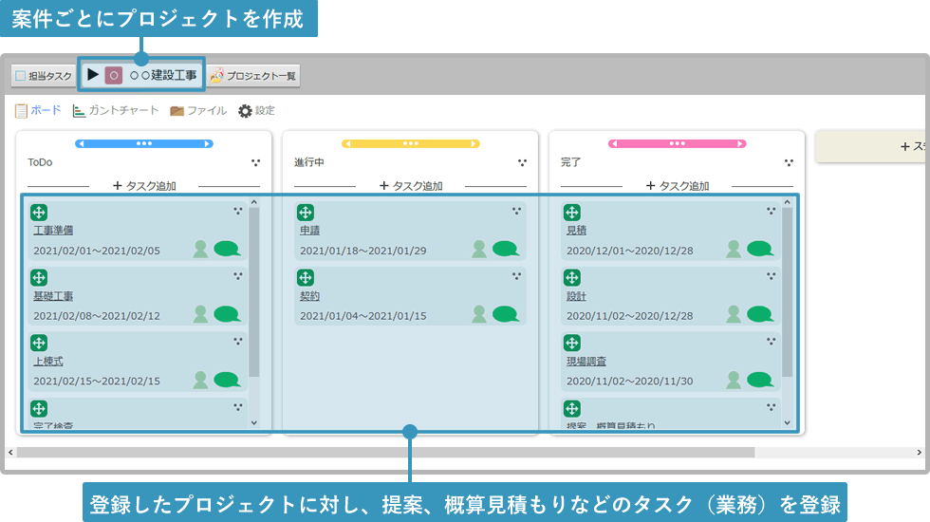The width and height of the screenshot is (930, 522).
Task: Select the ボード tab
Action: pyautogui.click(x=38, y=111)
